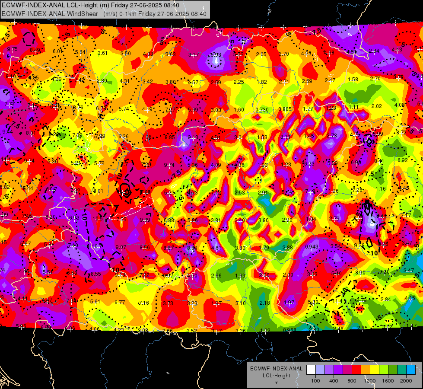Select the sky blue legend swatch

[411, 370]
